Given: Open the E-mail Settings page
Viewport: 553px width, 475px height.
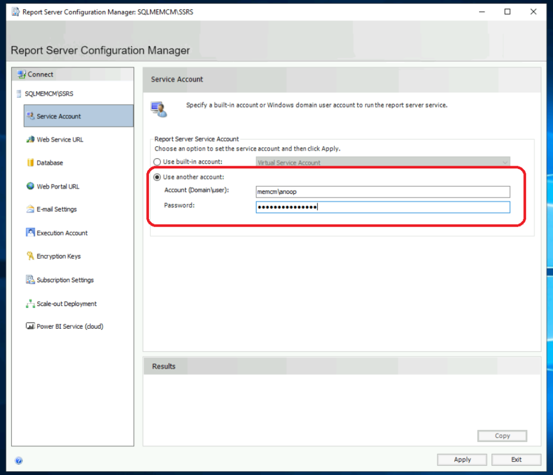Looking at the screenshot, I should pos(56,209).
